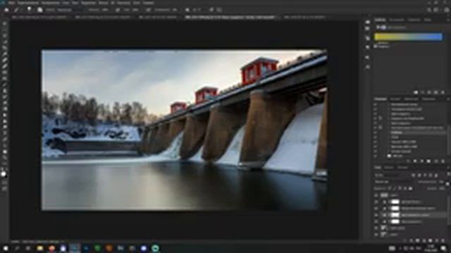The image size is (451, 253).
Task: Open the workspace switcher icon at top right
Action: click(437, 10)
